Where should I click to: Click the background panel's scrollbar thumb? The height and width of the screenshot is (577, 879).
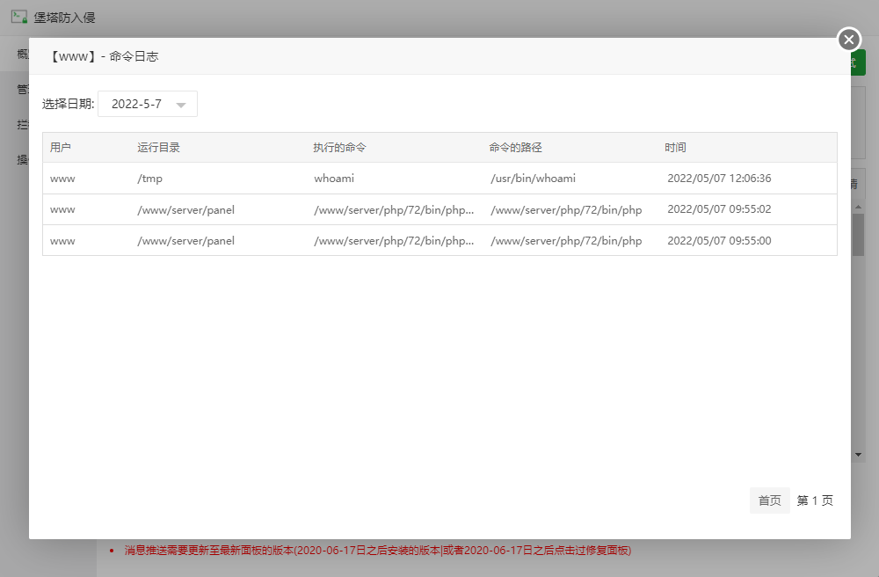tap(859, 233)
